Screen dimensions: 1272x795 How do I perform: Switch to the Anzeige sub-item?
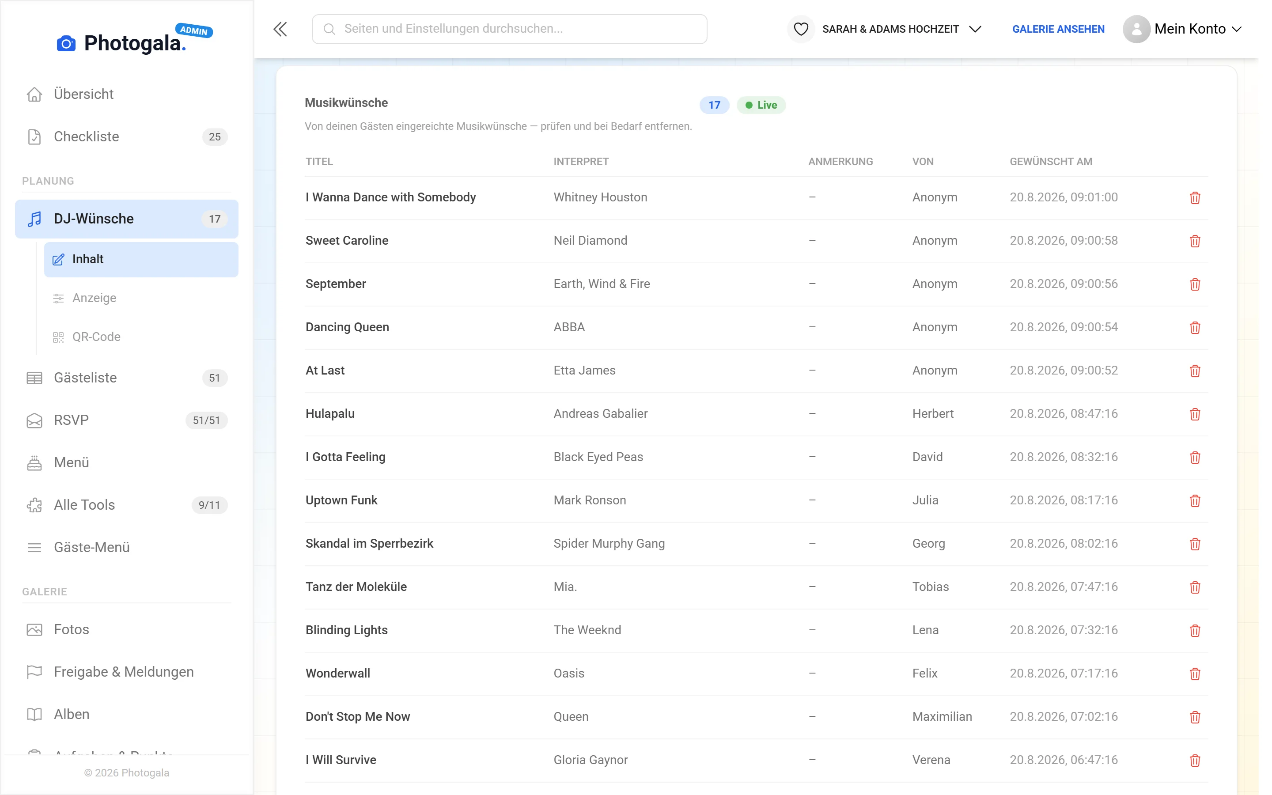(141, 298)
